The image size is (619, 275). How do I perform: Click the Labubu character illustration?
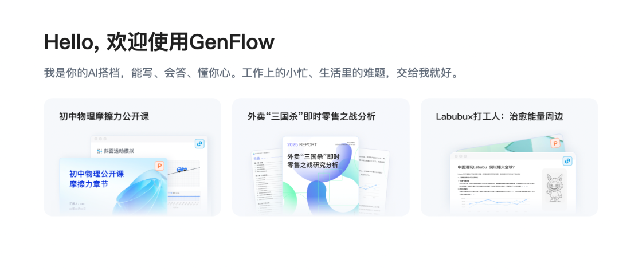[554, 188]
